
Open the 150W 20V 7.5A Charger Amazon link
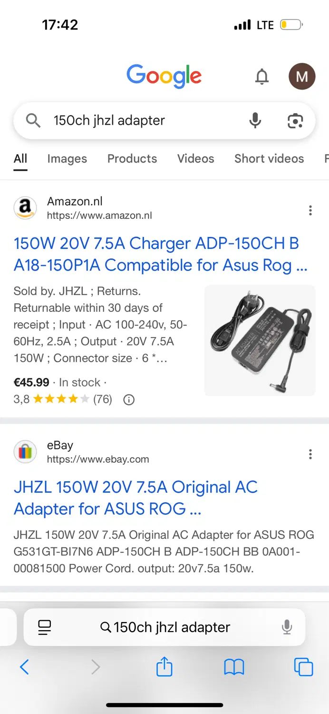tap(161, 254)
